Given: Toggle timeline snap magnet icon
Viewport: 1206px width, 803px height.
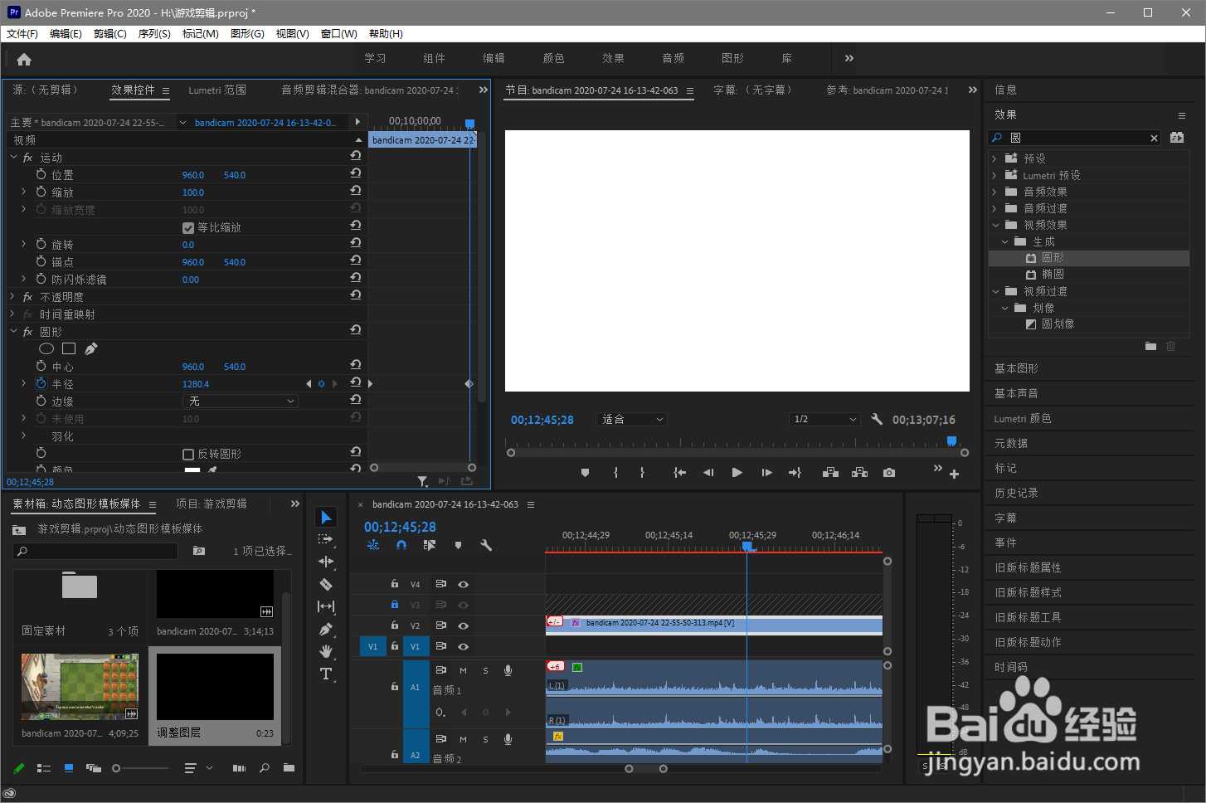Looking at the screenshot, I should (x=401, y=545).
